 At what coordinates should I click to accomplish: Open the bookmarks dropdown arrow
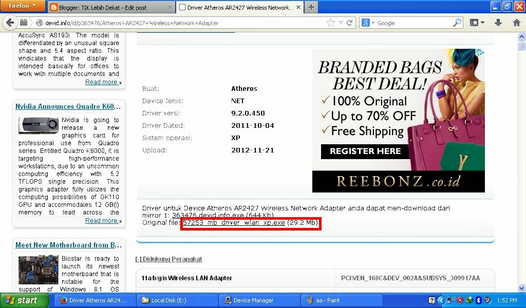483,23
